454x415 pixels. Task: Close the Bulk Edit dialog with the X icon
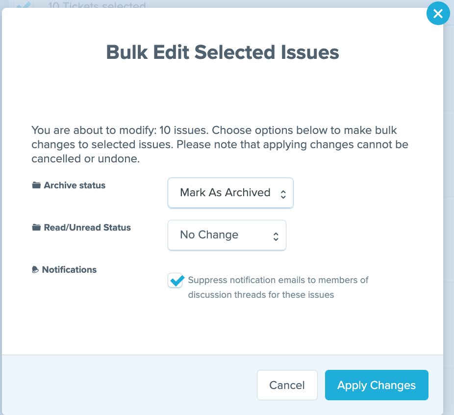(x=438, y=13)
